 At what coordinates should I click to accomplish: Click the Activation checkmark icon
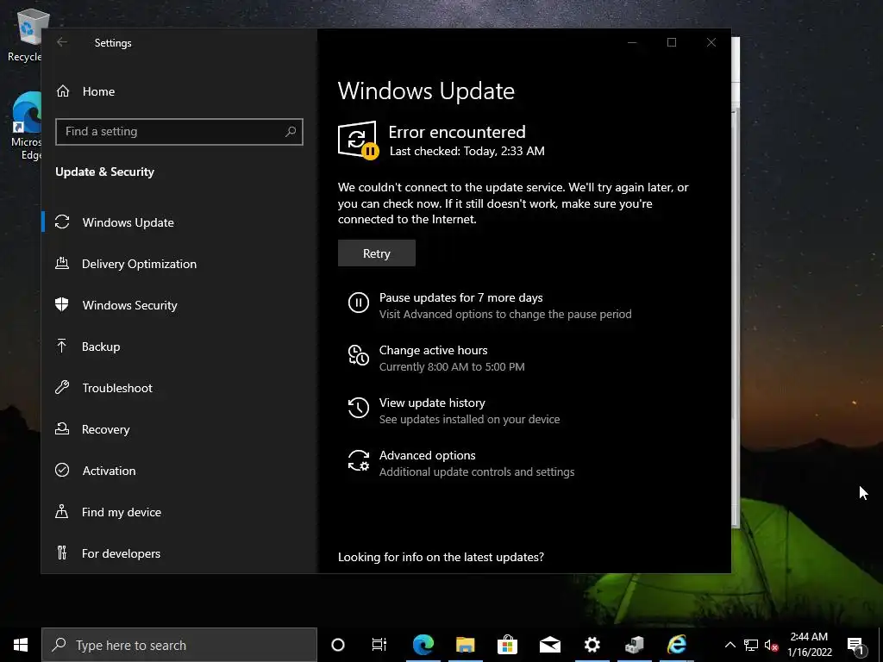point(62,470)
